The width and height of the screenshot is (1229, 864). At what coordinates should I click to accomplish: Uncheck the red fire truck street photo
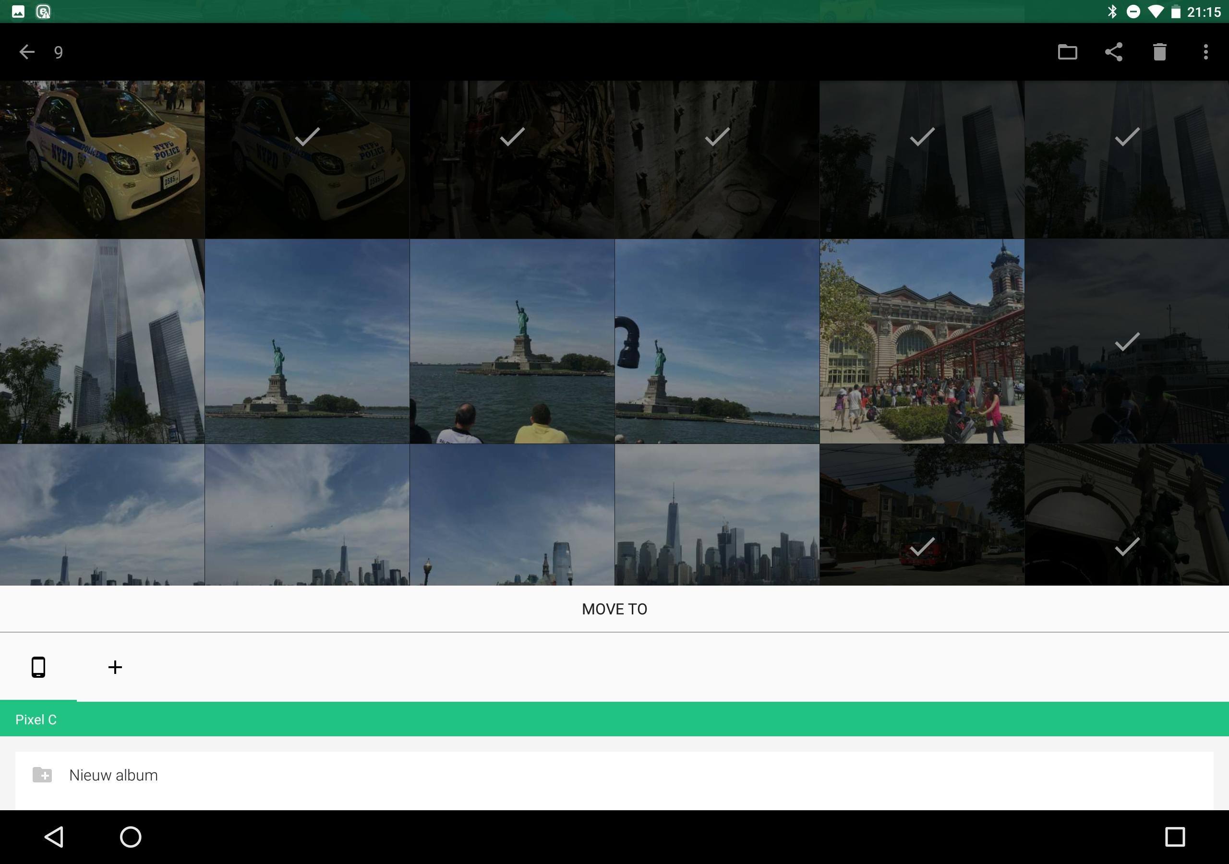[922, 515]
